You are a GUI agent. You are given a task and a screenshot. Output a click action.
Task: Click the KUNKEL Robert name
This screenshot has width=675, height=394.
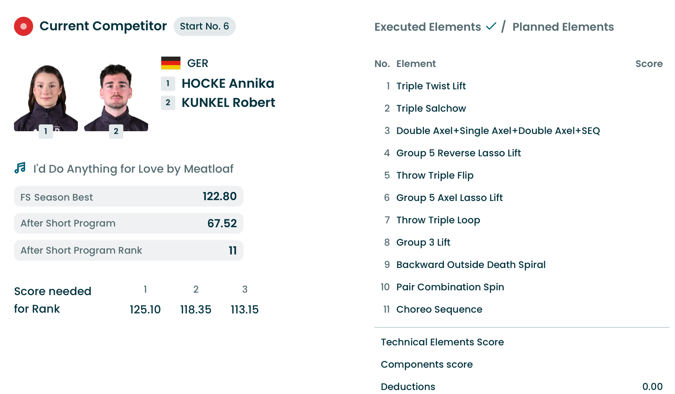click(228, 102)
